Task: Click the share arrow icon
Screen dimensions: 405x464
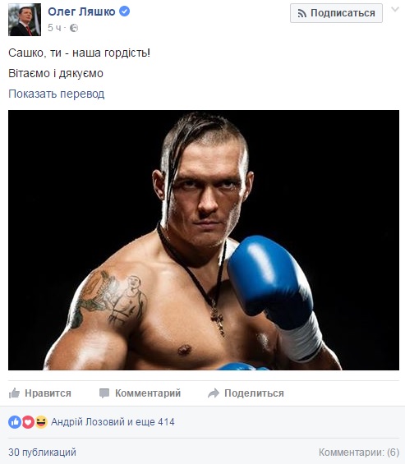Action: [x=214, y=393]
